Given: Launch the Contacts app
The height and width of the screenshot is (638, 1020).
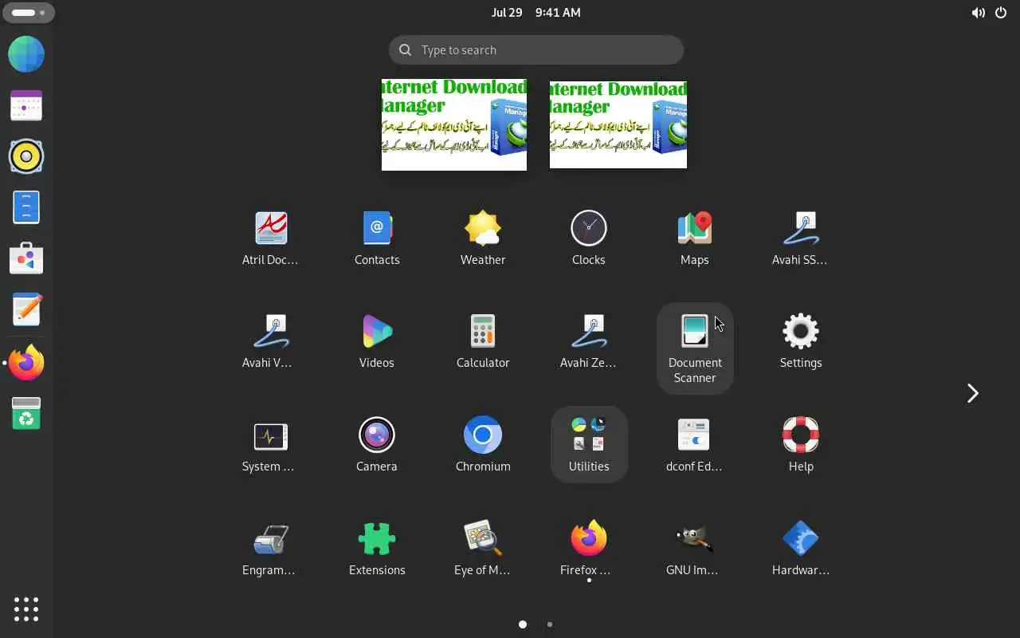Looking at the screenshot, I should [377, 237].
